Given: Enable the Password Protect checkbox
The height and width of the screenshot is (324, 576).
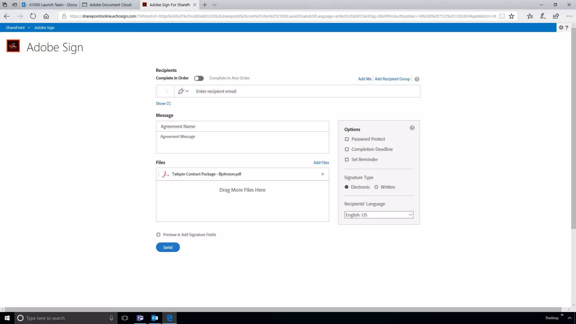Looking at the screenshot, I should [x=346, y=139].
